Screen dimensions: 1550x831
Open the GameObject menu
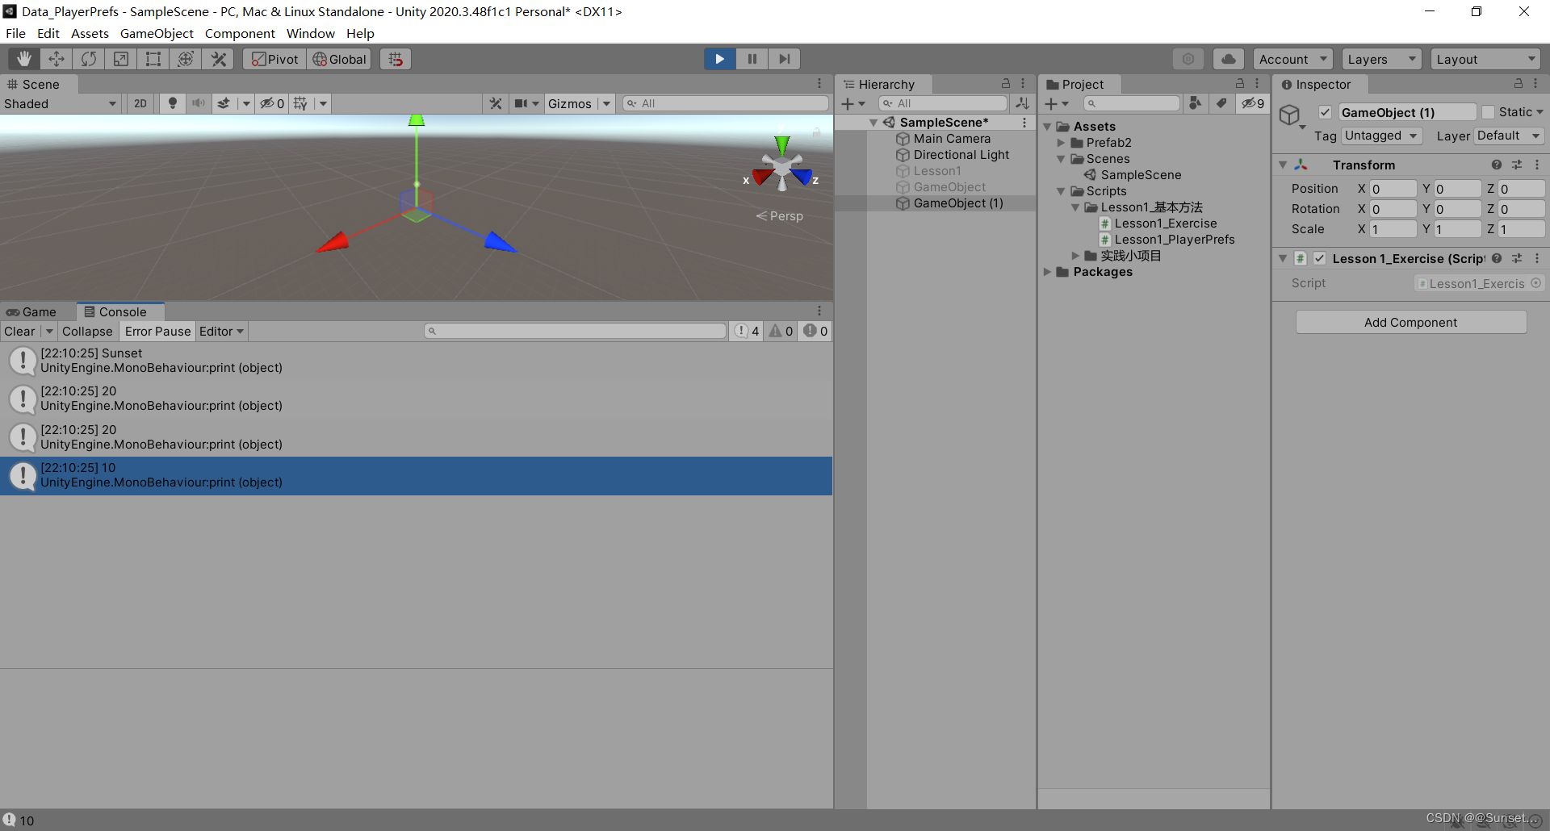(157, 33)
